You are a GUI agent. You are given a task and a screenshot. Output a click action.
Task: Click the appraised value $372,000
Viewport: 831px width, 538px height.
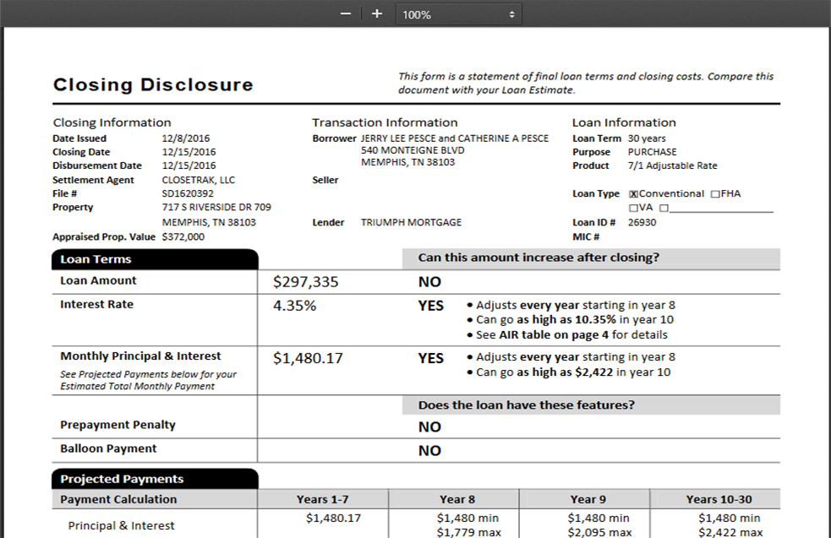click(x=183, y=236)
